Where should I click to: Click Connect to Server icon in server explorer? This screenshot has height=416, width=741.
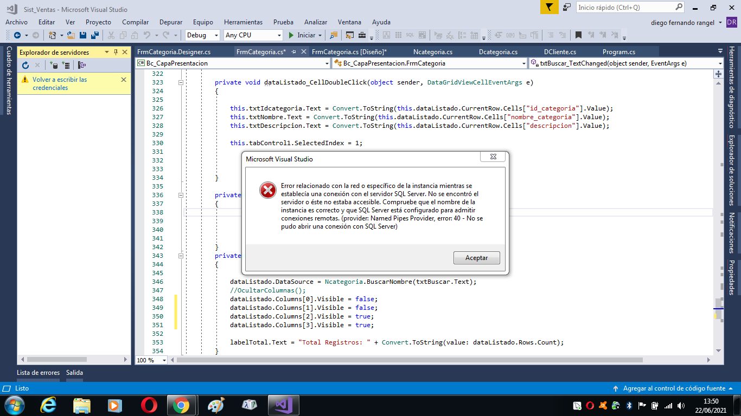(x=66, y=65)
